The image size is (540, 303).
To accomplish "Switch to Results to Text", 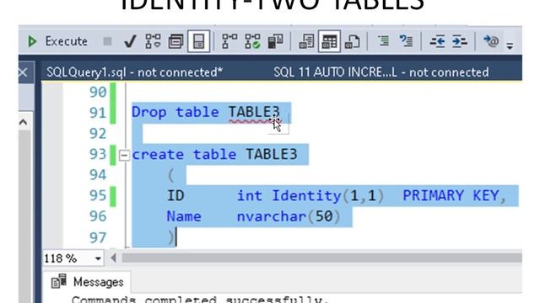I will pyautogui.click(x=306, y=41).
